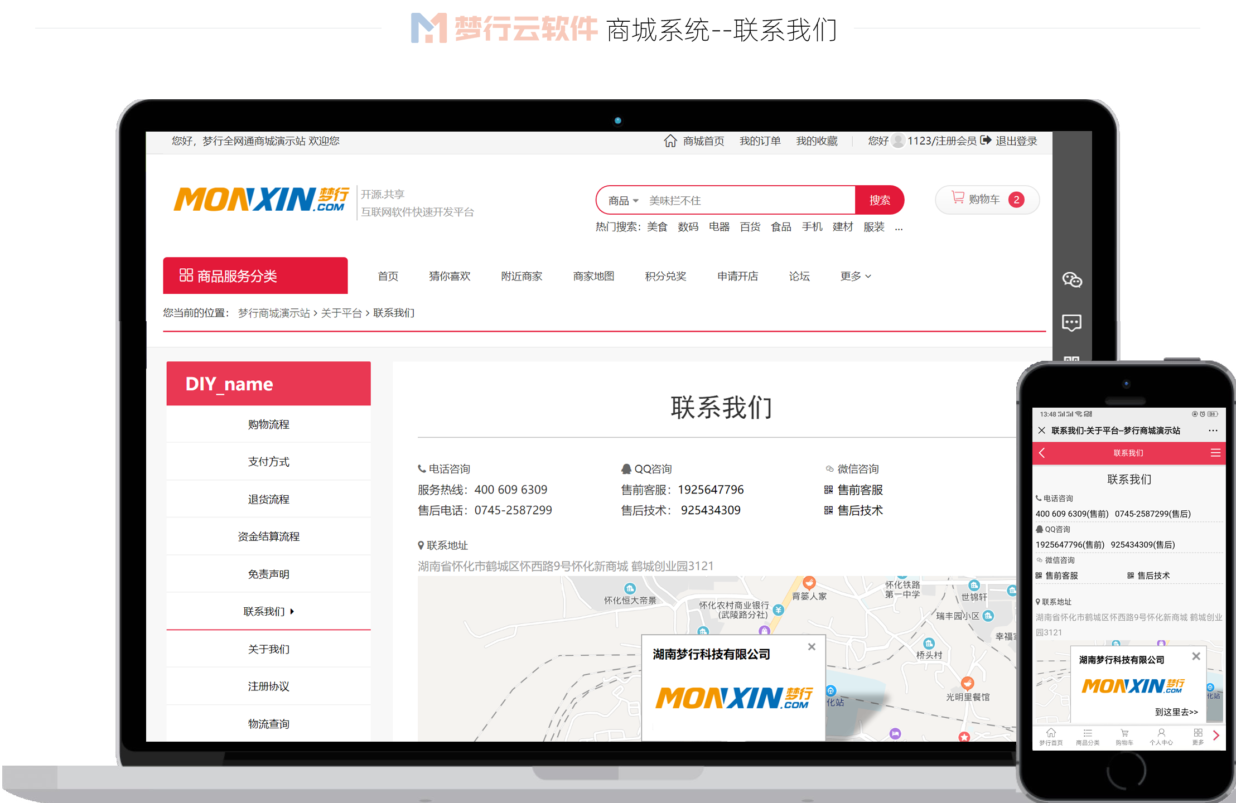Click the shopping cart icon beside 购物车
1236x803 pixels.
point(958,197)
